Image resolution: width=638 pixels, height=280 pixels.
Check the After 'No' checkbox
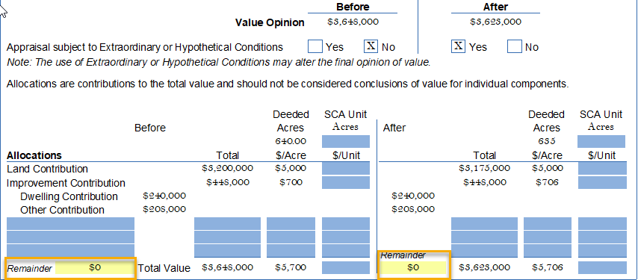[x=514, y=47]
